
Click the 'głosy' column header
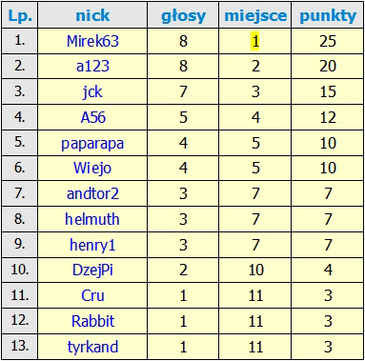click(183, 15)
